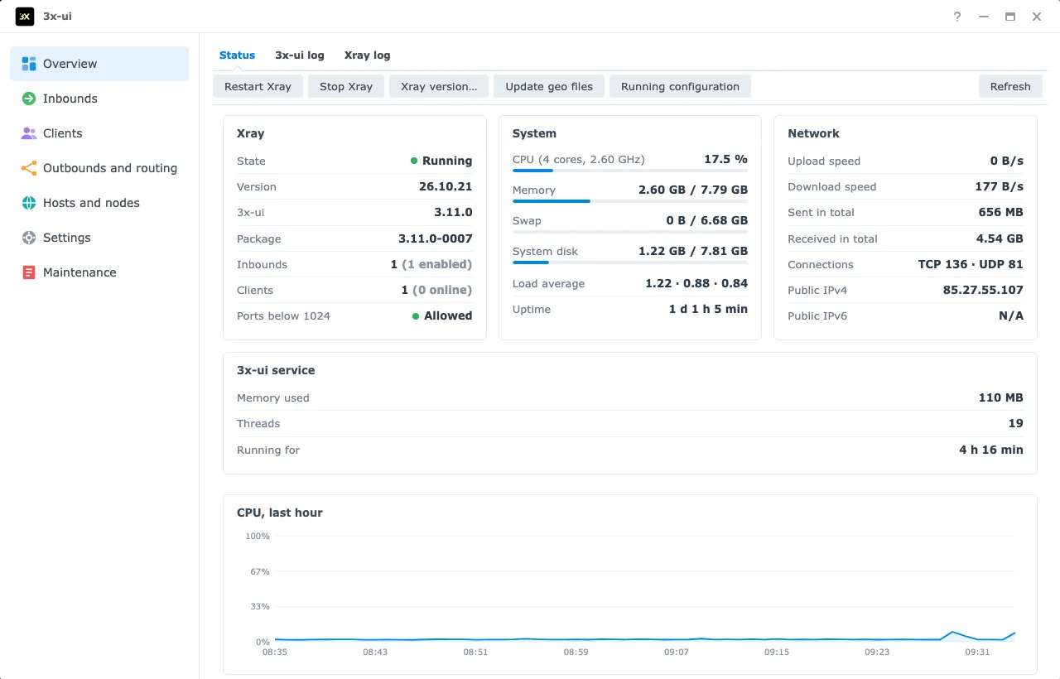Click the Package value 3.11.0-0007
The height and width of the screenshot is (679, 1060).
coord(436,238)
